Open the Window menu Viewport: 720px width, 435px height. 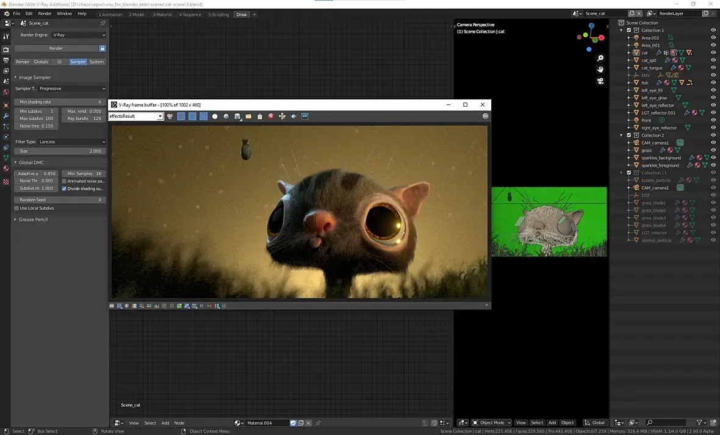click(64, 13)
